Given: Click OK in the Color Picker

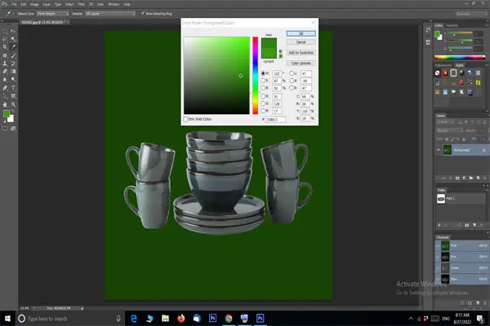Looking at the screenshot, I should [301, 33].
